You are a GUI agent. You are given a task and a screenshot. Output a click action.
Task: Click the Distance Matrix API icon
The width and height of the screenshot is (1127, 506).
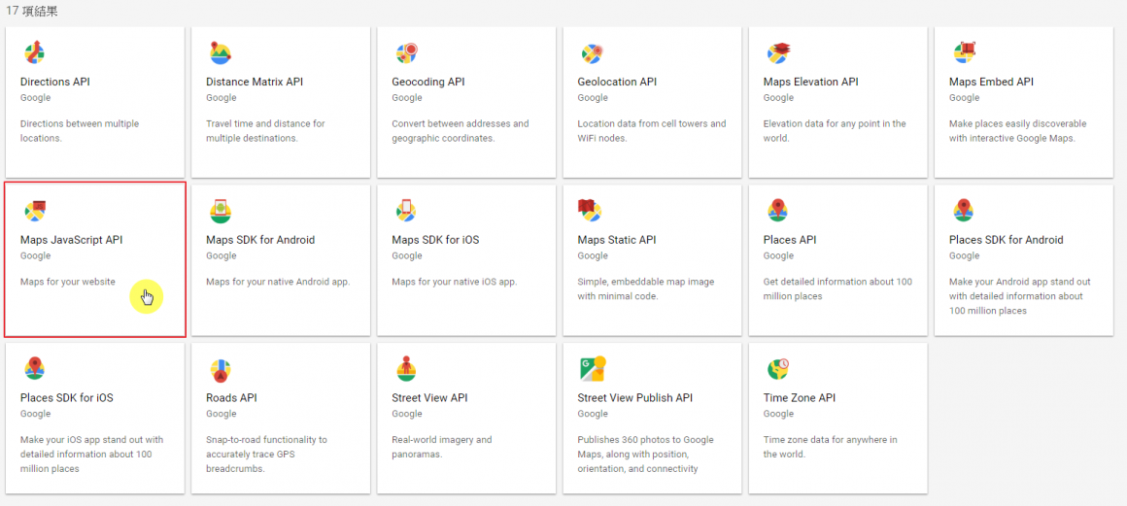(220, 52)
